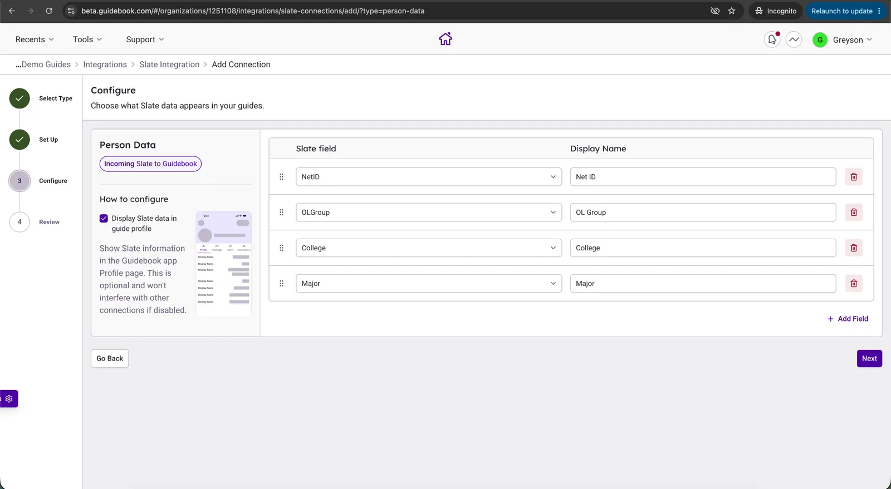Click the guide profile preview thumbnail

[x=223, y=264]
